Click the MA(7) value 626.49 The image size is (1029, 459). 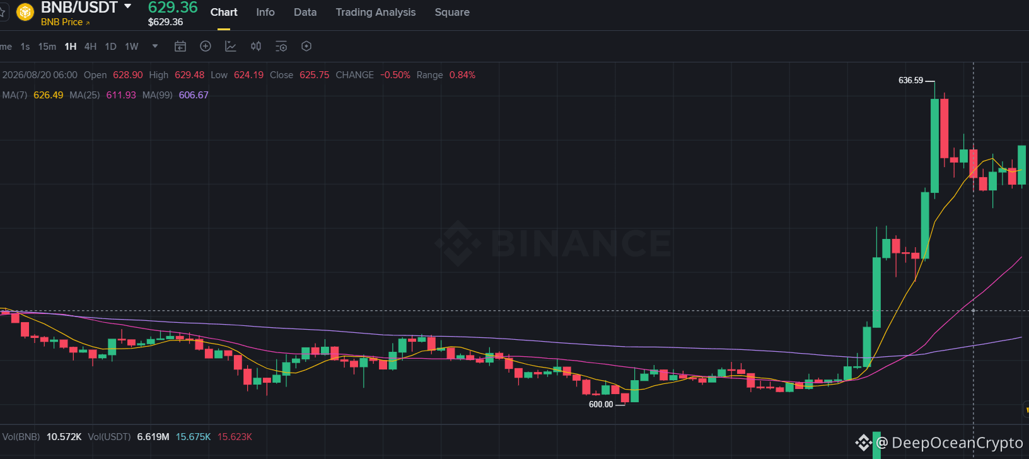pyautogui.click(x=49, y=95)
